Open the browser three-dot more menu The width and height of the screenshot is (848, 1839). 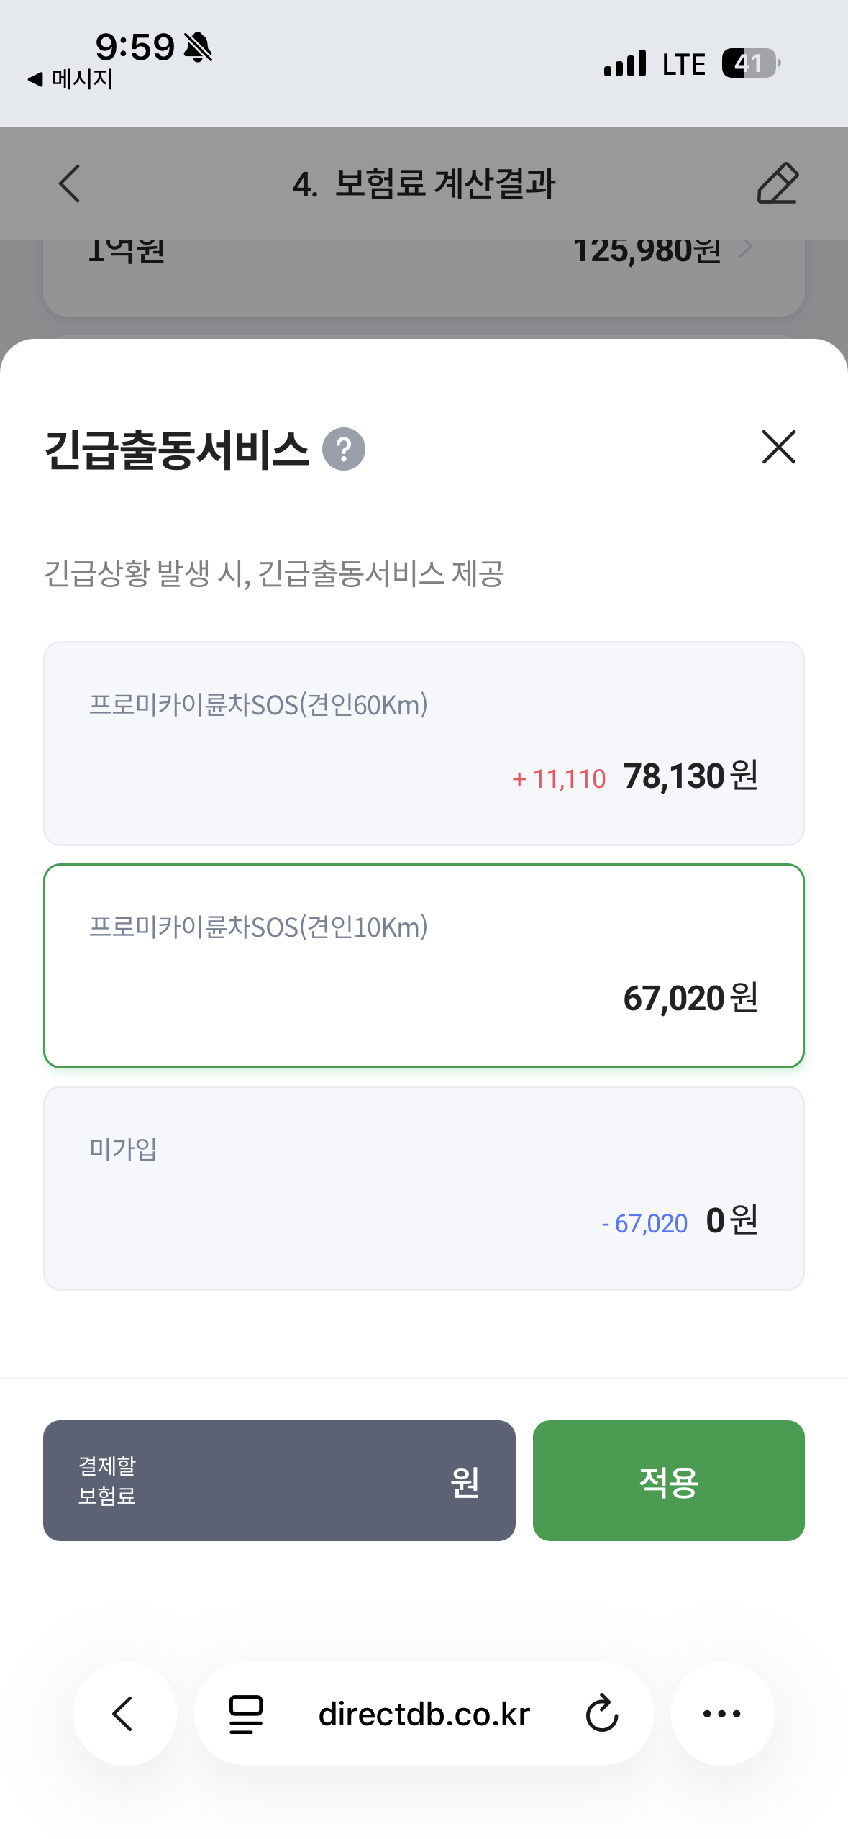[722, 1713]
